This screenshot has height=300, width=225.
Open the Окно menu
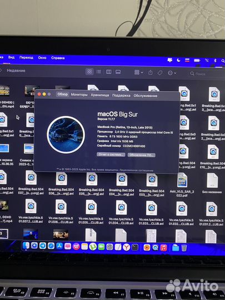click(42, 58)
